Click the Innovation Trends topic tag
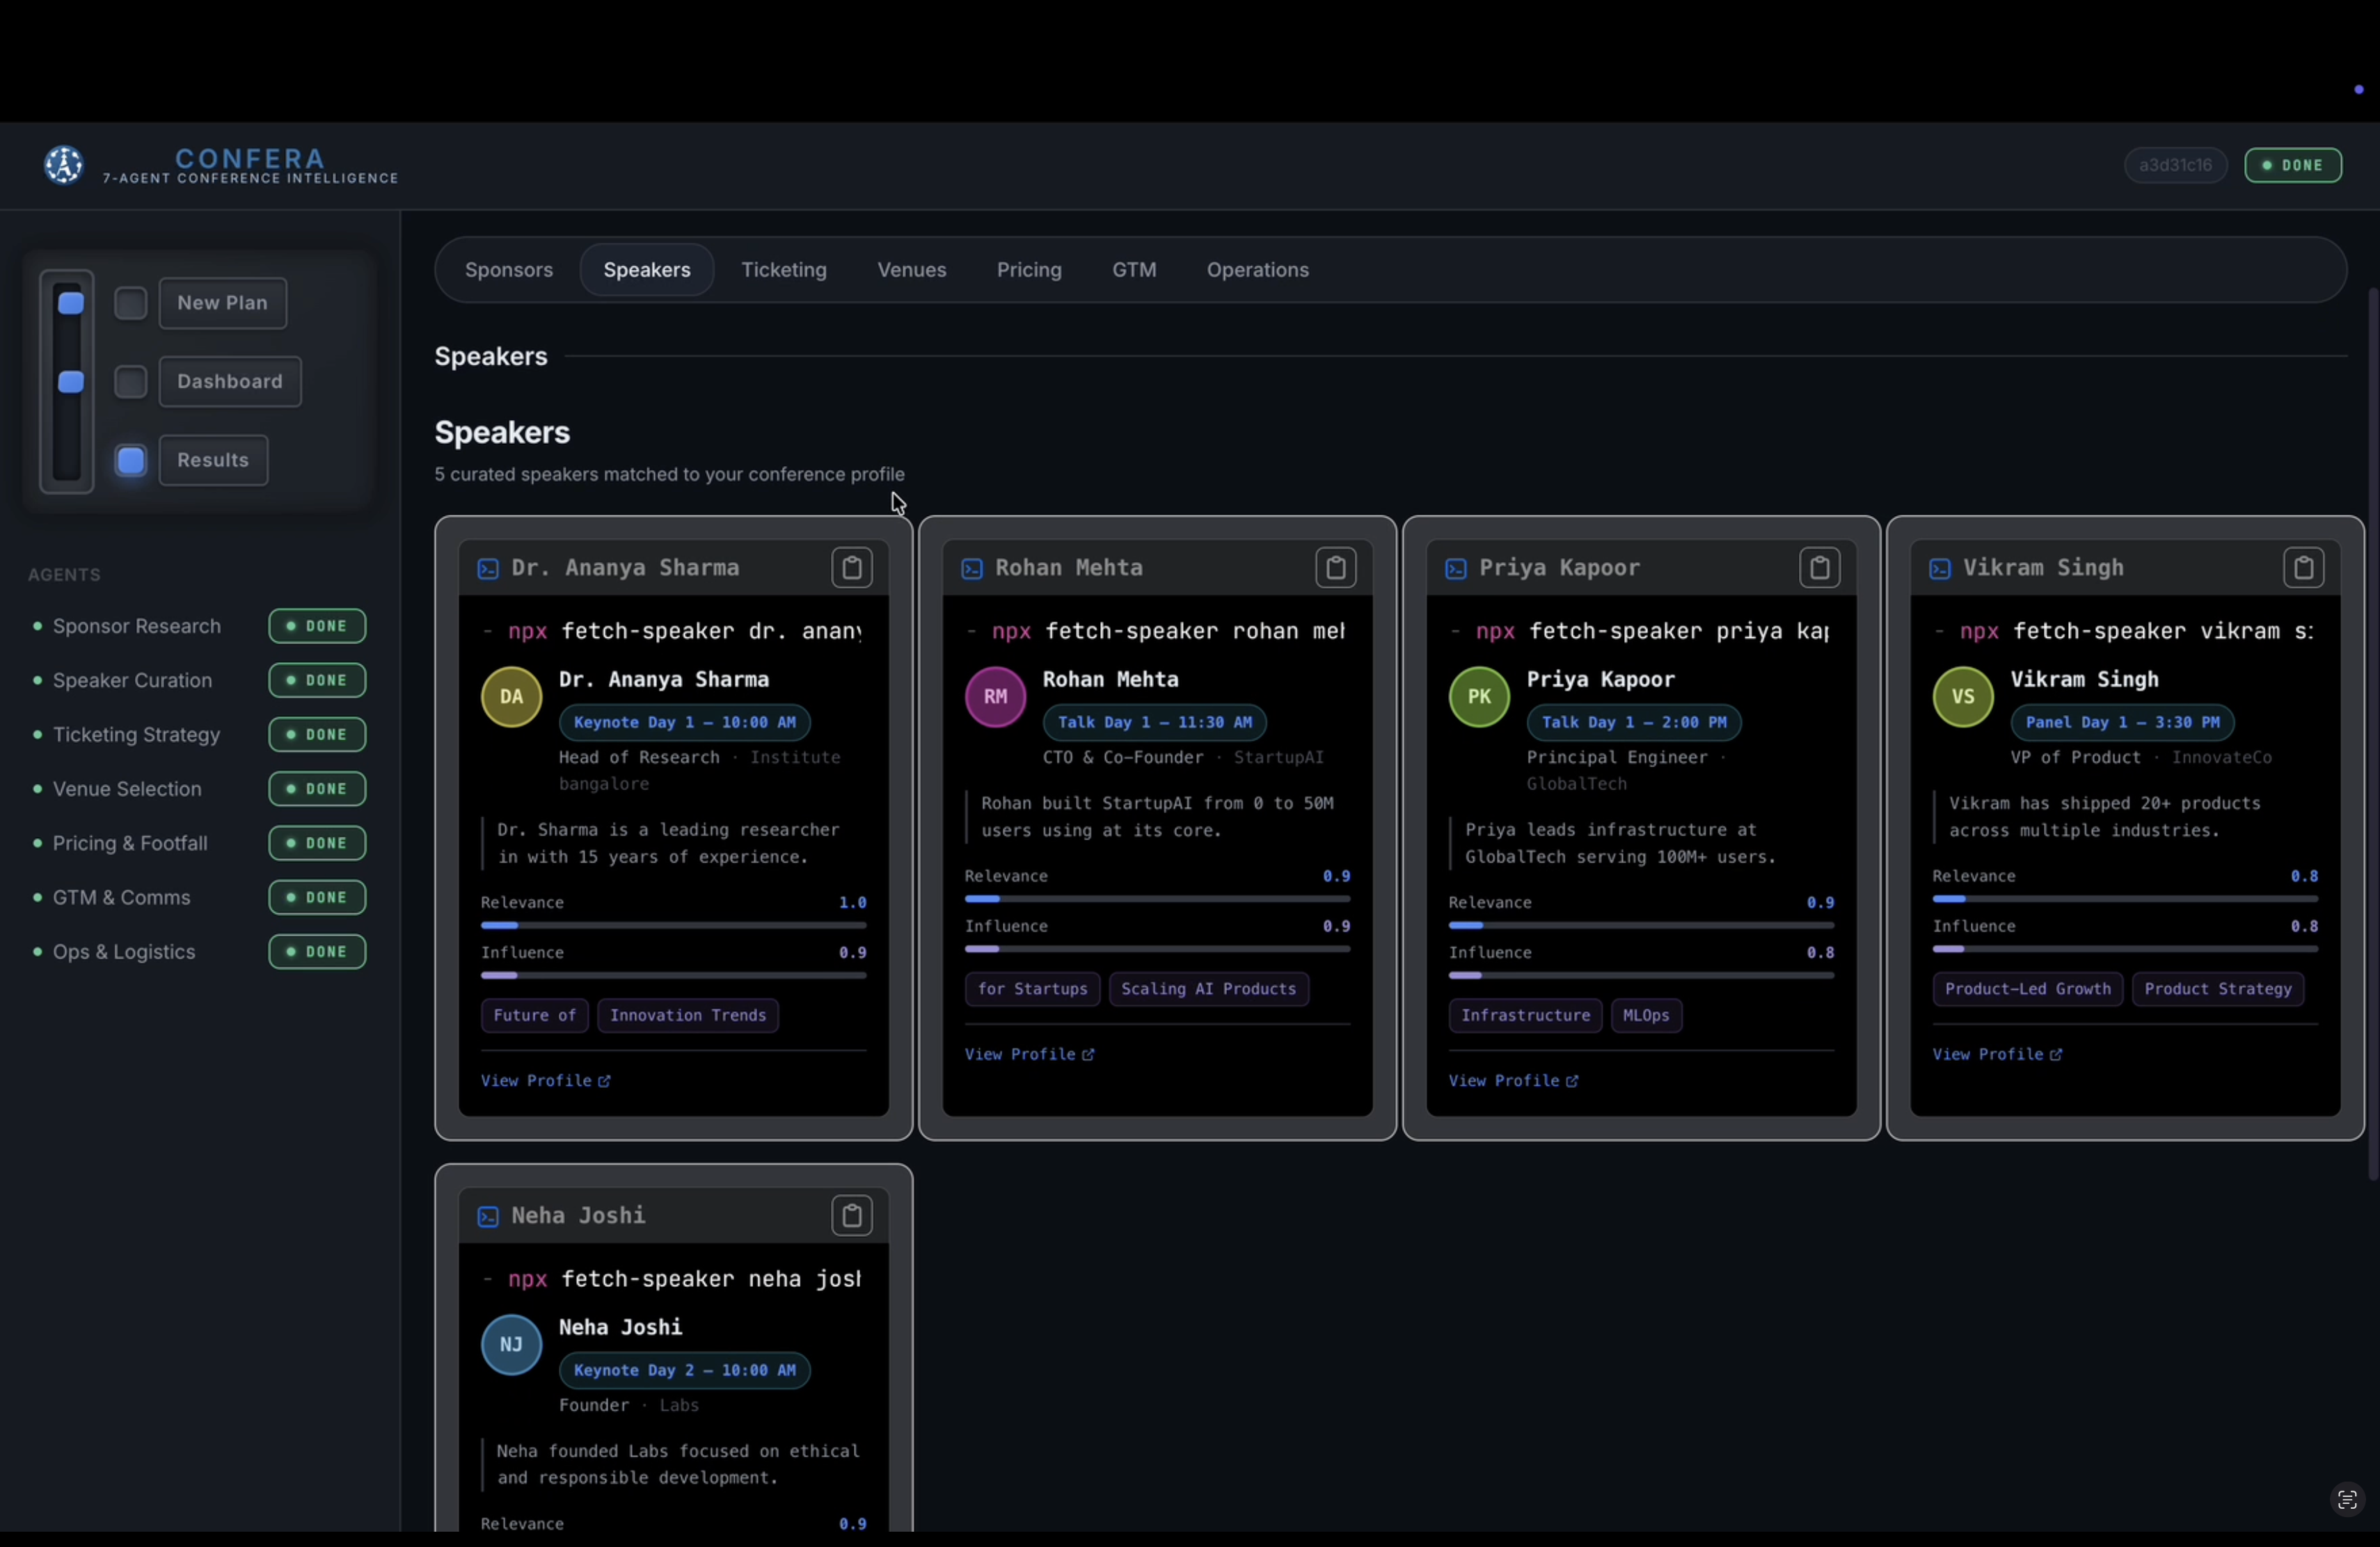Viewport: 2380px width, 1547px height. (688, 1016)
